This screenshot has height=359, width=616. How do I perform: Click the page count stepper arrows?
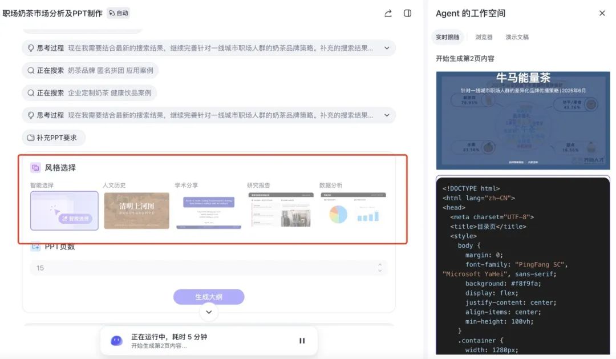point(379,268)
